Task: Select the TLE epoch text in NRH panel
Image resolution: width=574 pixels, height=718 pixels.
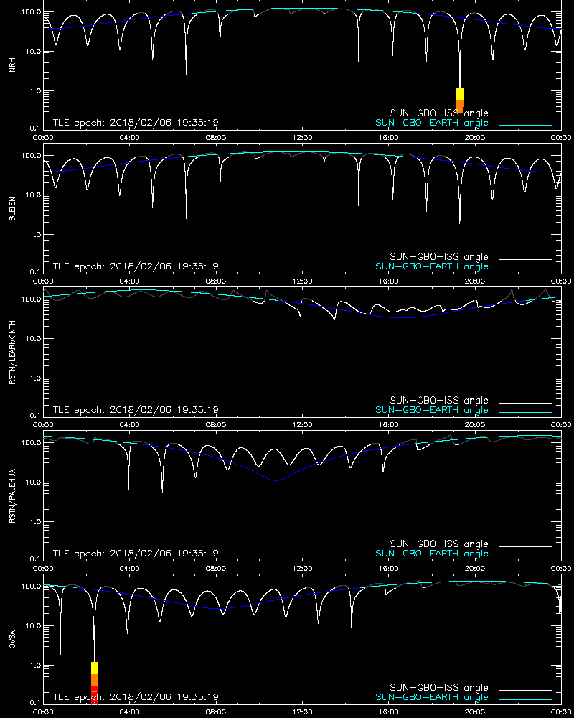Action: (x=136, y=123)
